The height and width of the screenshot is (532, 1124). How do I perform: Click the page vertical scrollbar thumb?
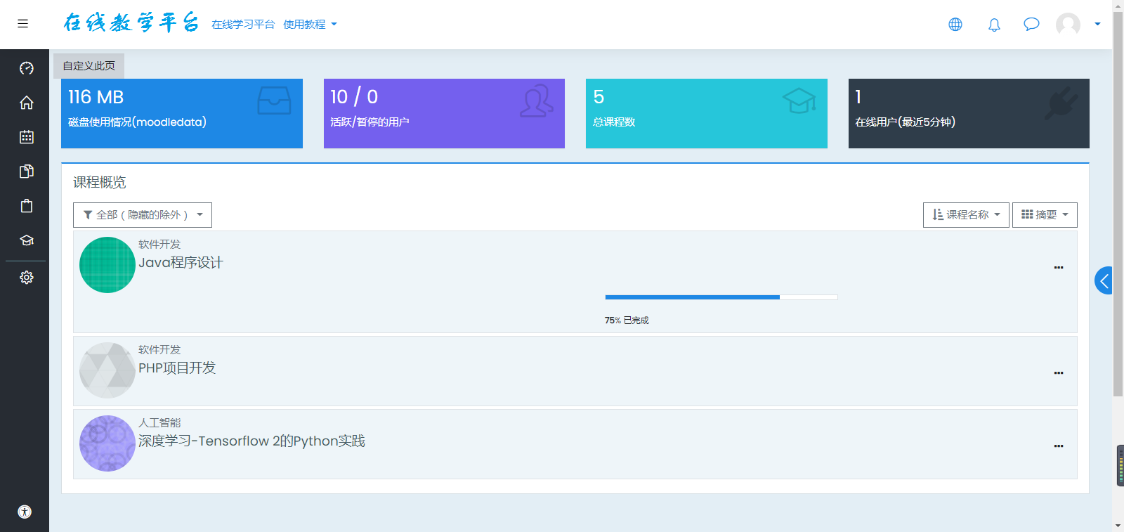(x=1118, y=204)
